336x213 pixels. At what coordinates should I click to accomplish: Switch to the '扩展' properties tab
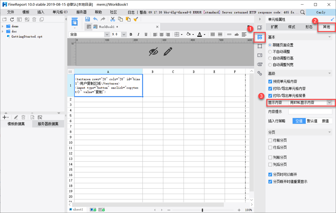[274, 27]
